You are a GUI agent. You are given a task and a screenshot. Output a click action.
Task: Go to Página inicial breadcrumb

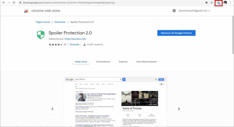pyautogui.click(x=43, y=22)
